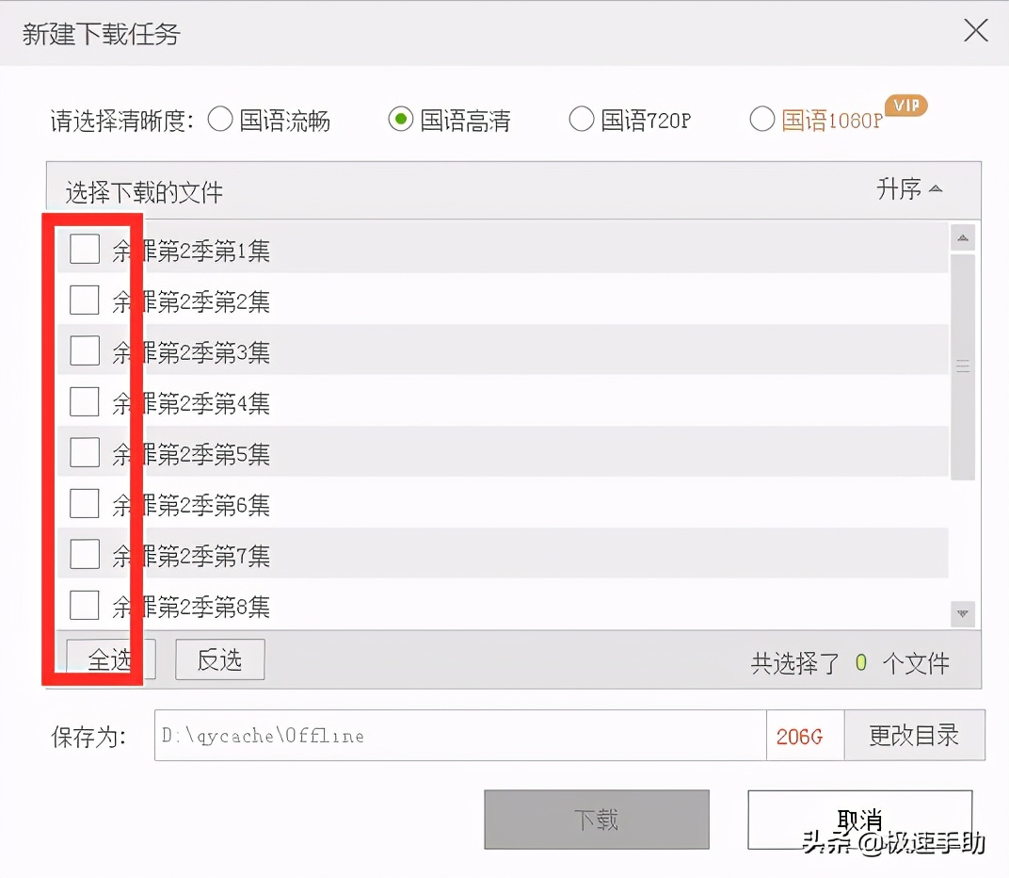The width and height of the screenshot is (1009, 878).
Task: Close the 新建下载任务 dialog
Action: point(975,30)
